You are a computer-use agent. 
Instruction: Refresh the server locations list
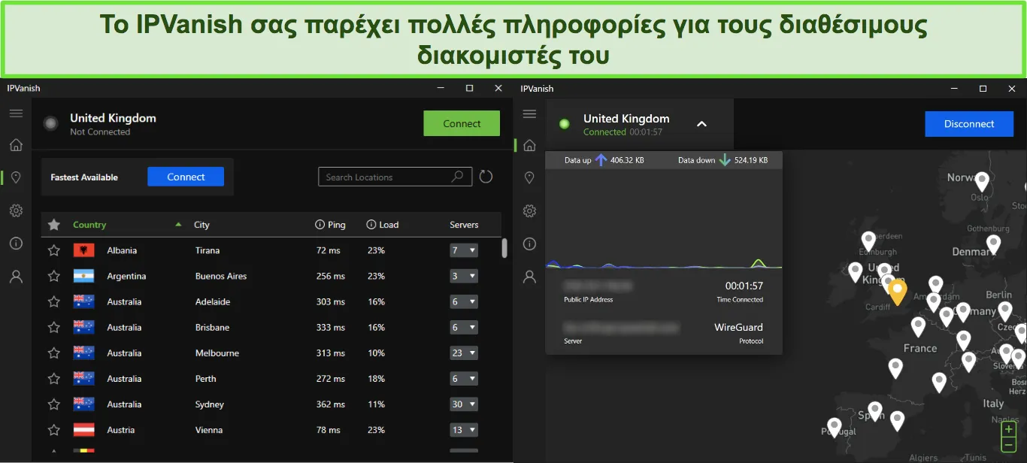pos(486,177)
